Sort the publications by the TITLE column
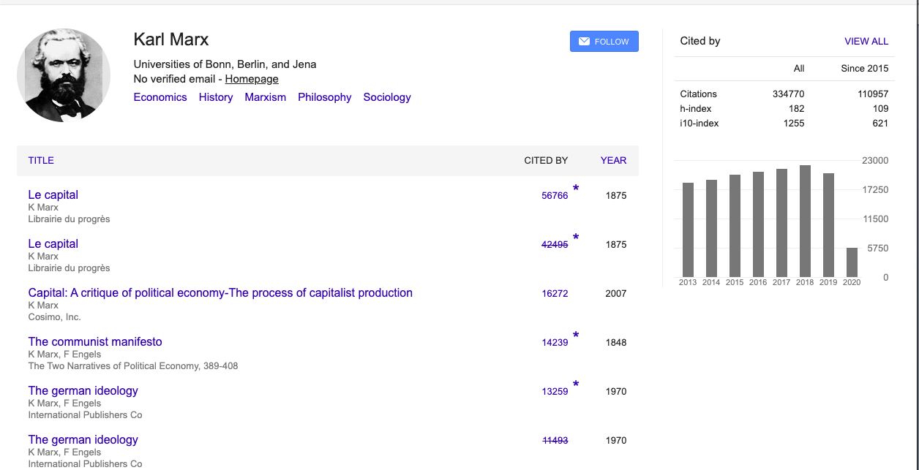 (x=41, y=161)
